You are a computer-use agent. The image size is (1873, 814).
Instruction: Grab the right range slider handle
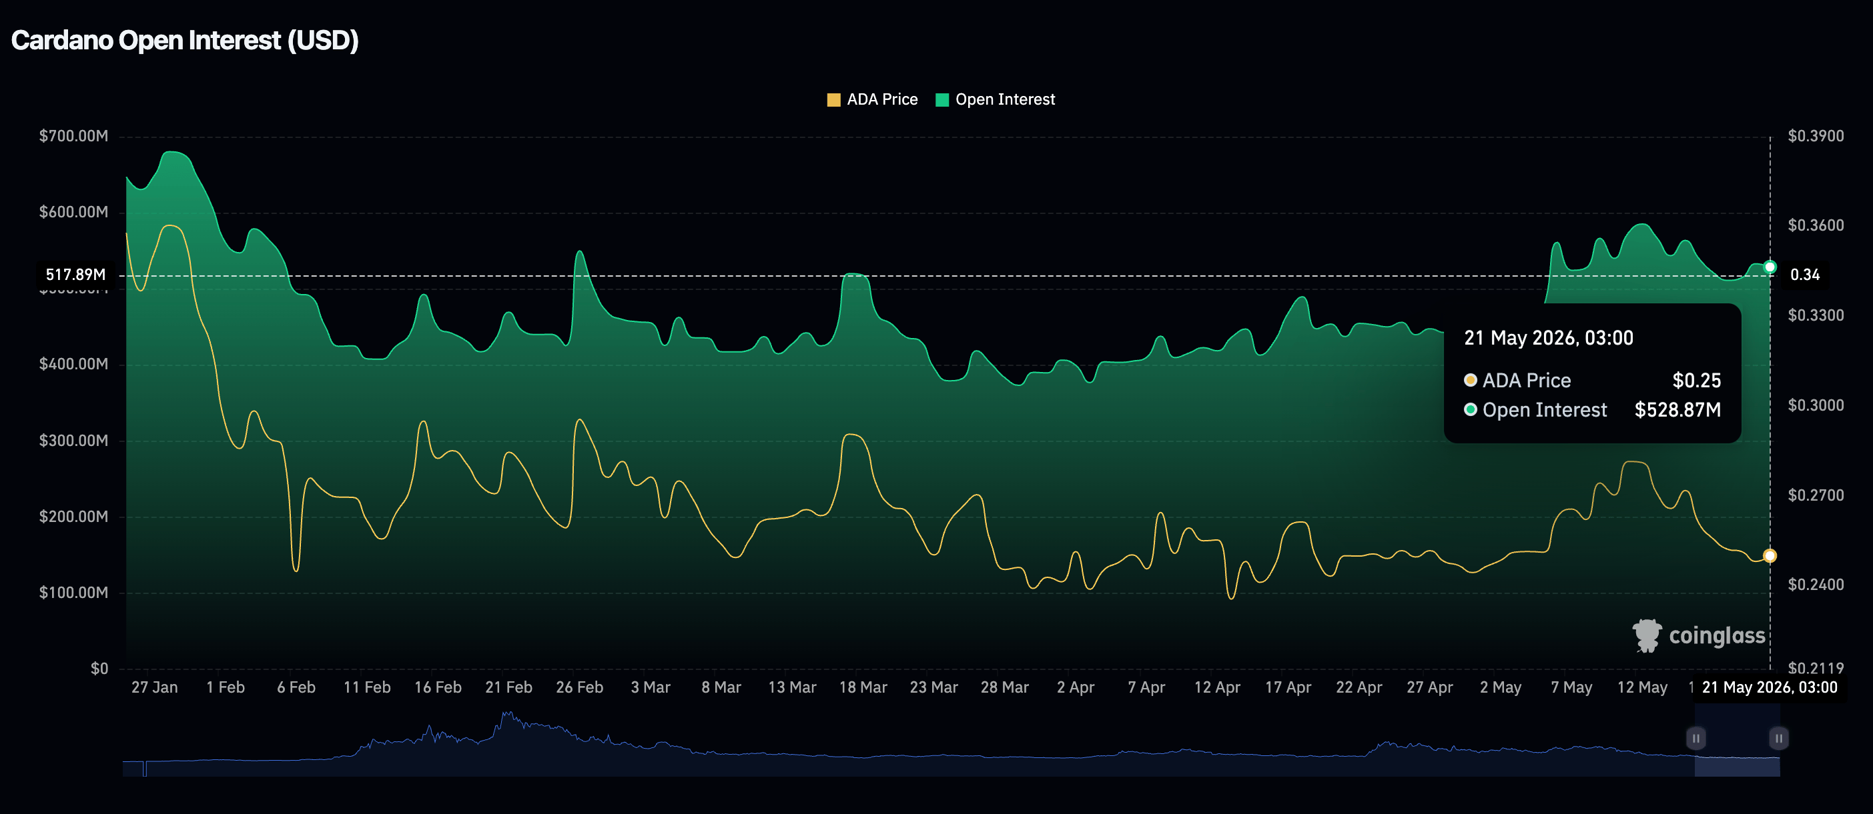tap(1778, 739)
